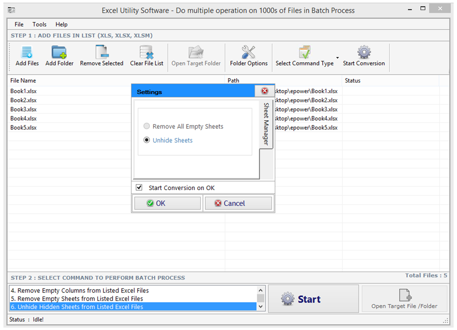Click the Add Files toolbar icon
Image resolution: width=457 pixels, height=330 pixels.
[x=27, y=53]
